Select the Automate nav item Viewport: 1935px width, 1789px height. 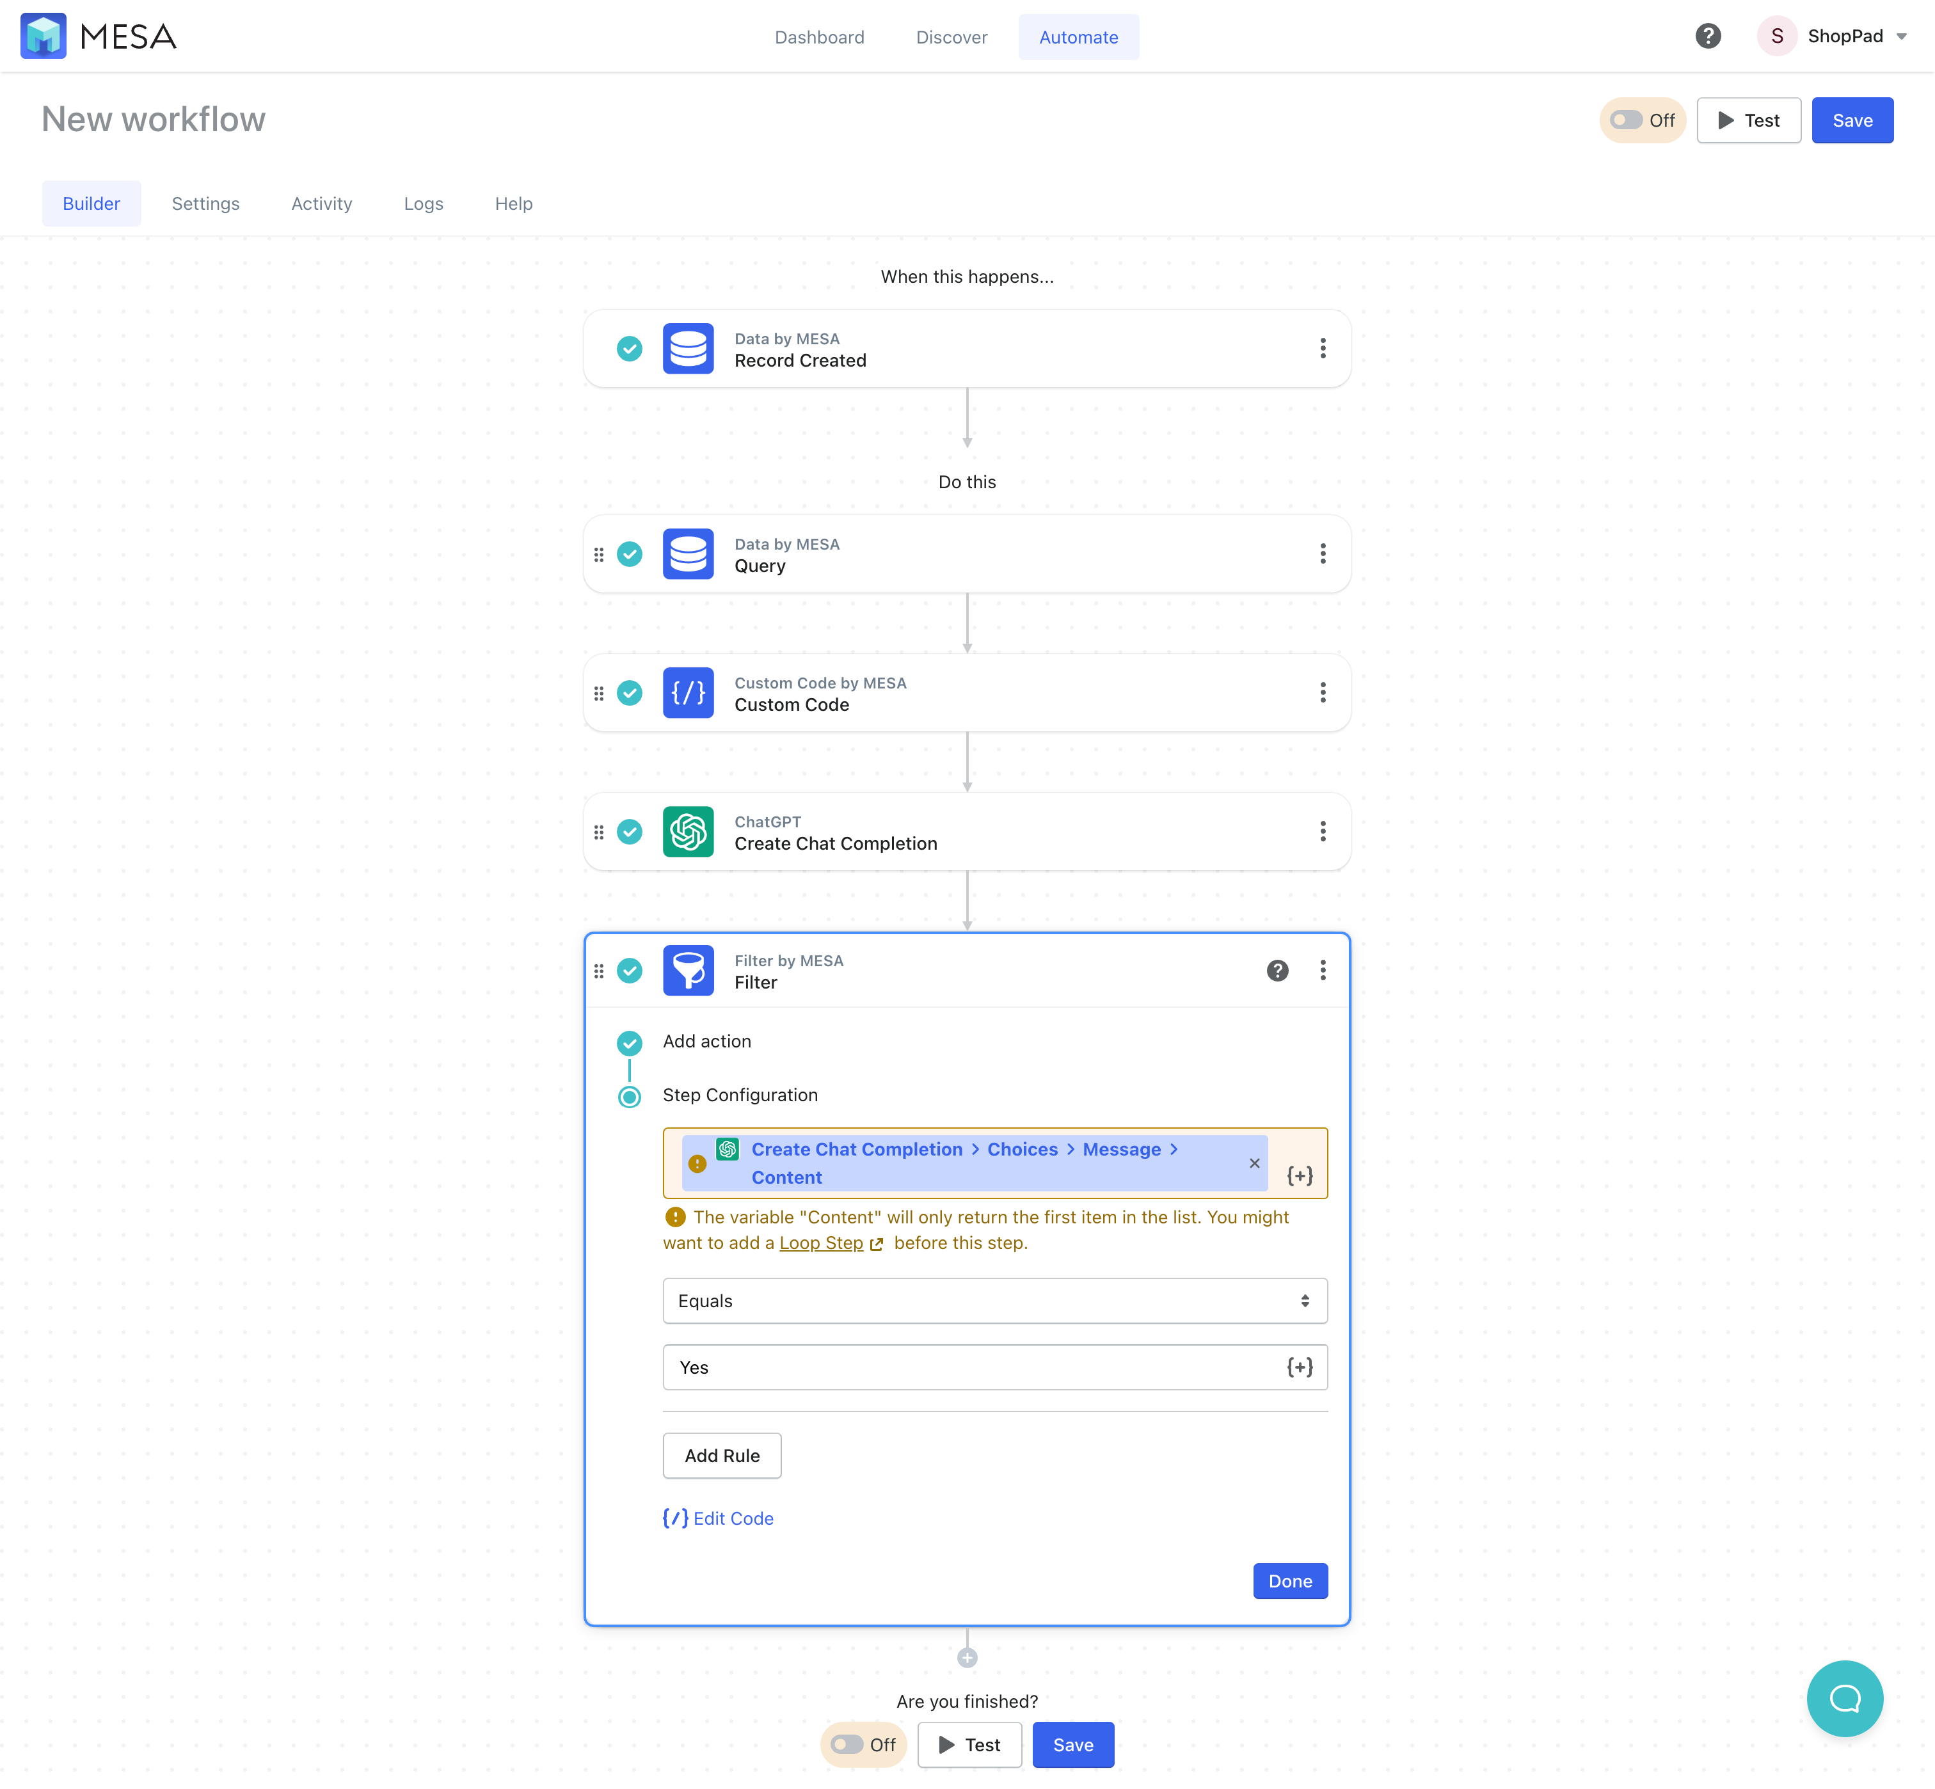click(1078, 36)
